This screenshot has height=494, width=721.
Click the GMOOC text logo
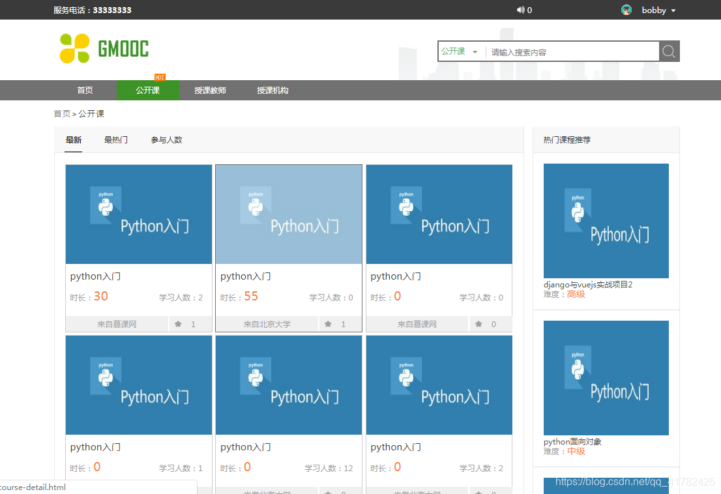point(123,49)
